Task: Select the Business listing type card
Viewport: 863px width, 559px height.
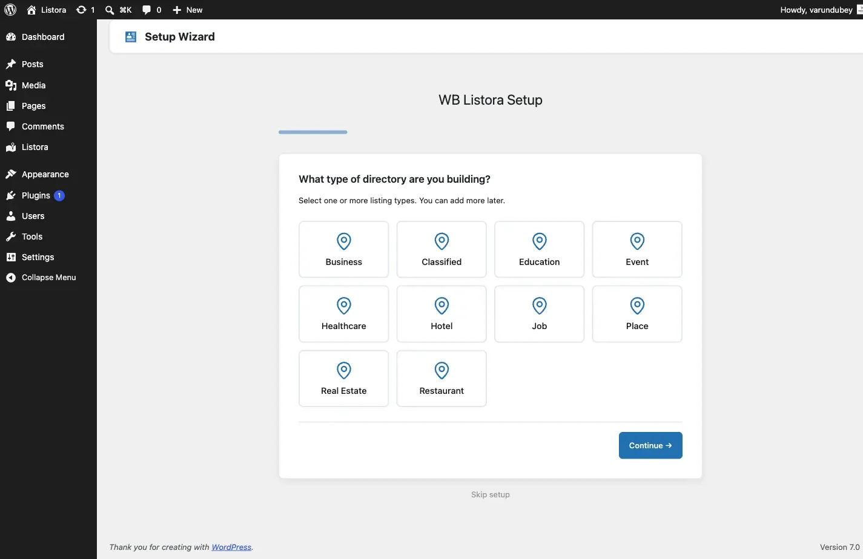Action: point(344,249)
